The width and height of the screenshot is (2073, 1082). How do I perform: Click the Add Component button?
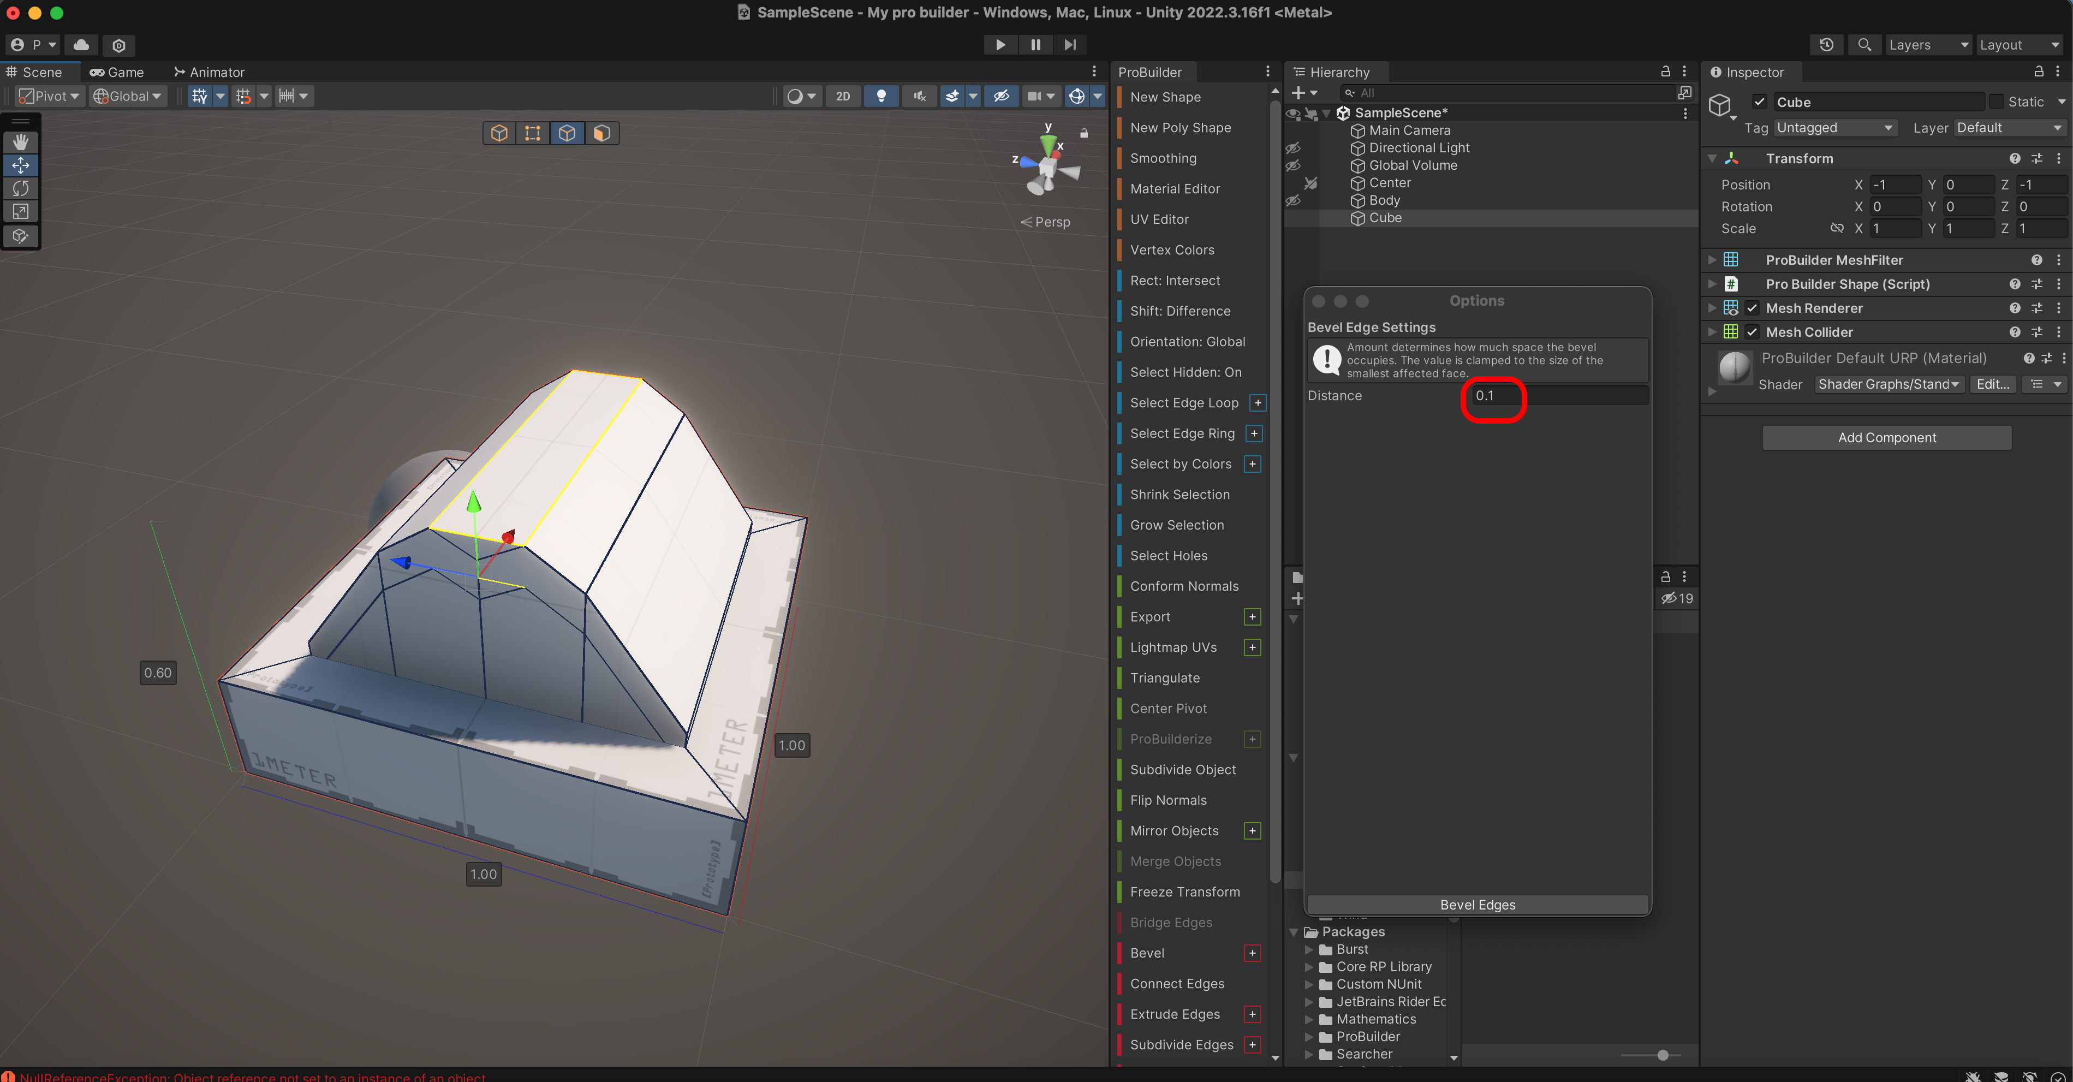click(1886, 438)
